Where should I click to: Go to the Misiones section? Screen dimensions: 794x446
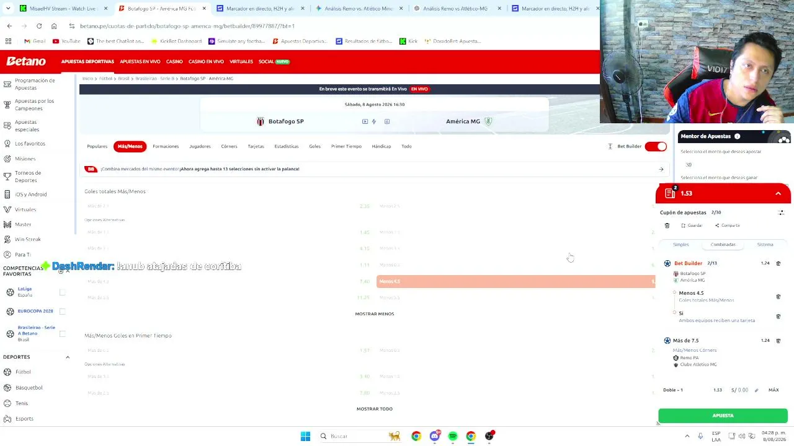pos(25,159)
